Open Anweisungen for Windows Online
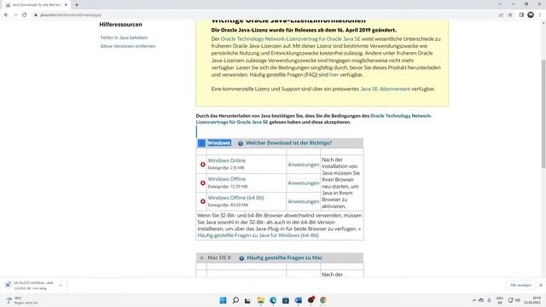 (x=304, y=165)
